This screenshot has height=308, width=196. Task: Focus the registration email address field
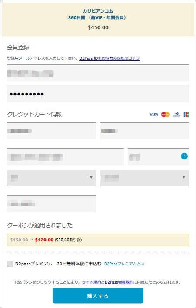[98, 73]
